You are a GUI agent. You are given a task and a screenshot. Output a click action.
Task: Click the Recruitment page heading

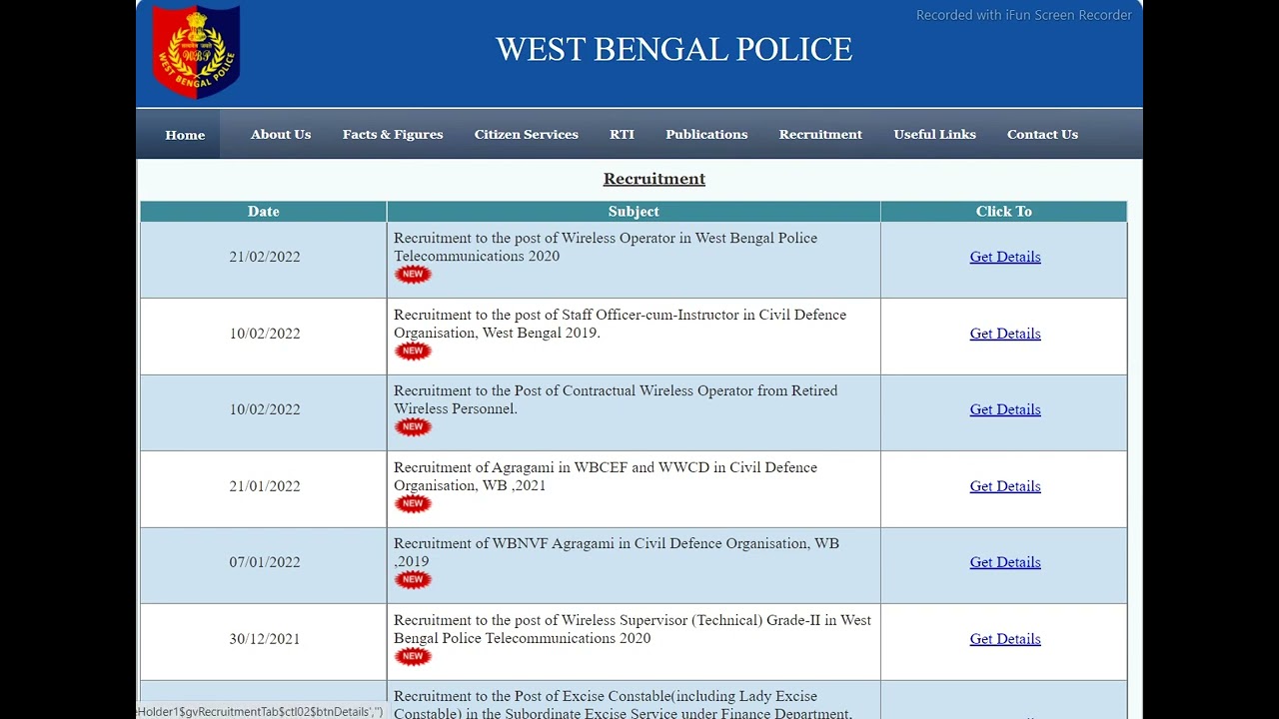pyautogui.click(x=654, y=179)
